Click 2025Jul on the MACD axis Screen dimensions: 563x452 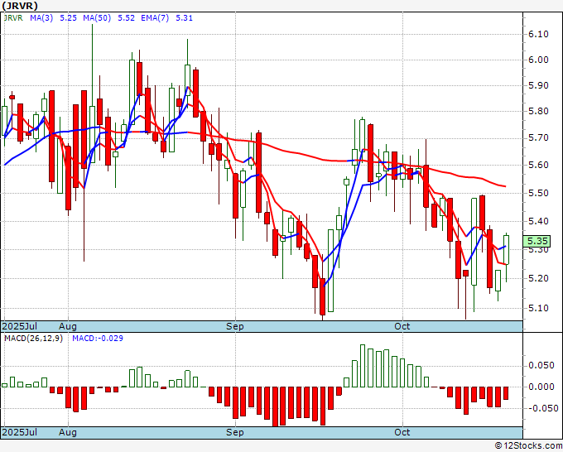click(x=20, y=432)
